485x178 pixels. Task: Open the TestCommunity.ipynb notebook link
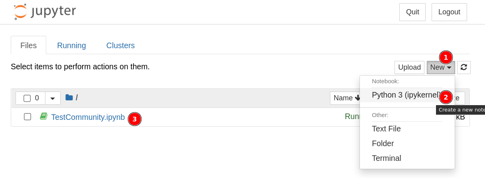tap(88, 117)
